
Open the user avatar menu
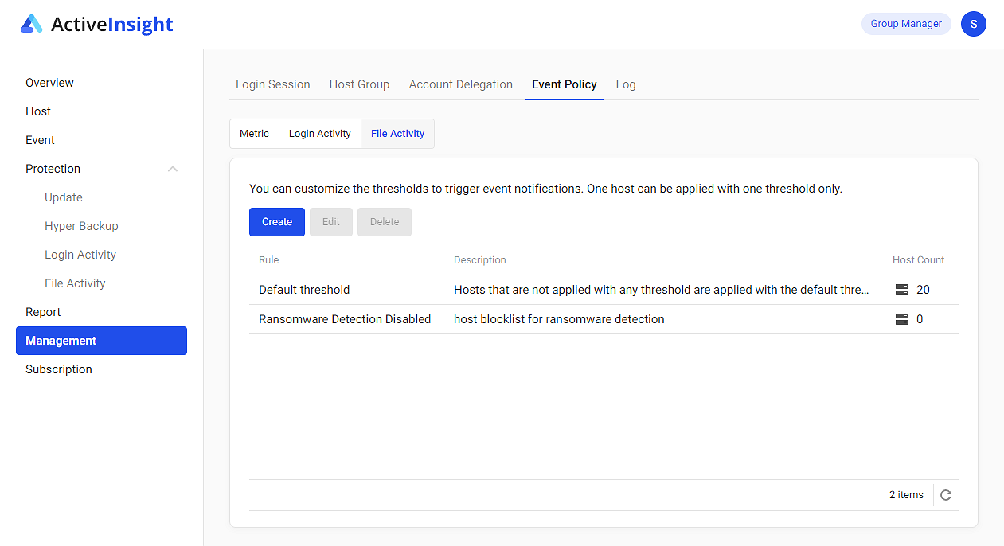973,24
